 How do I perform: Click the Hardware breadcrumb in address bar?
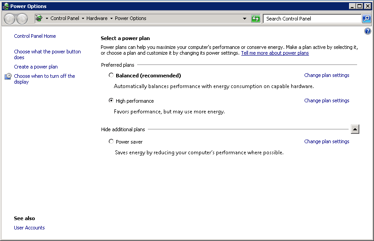97,19
